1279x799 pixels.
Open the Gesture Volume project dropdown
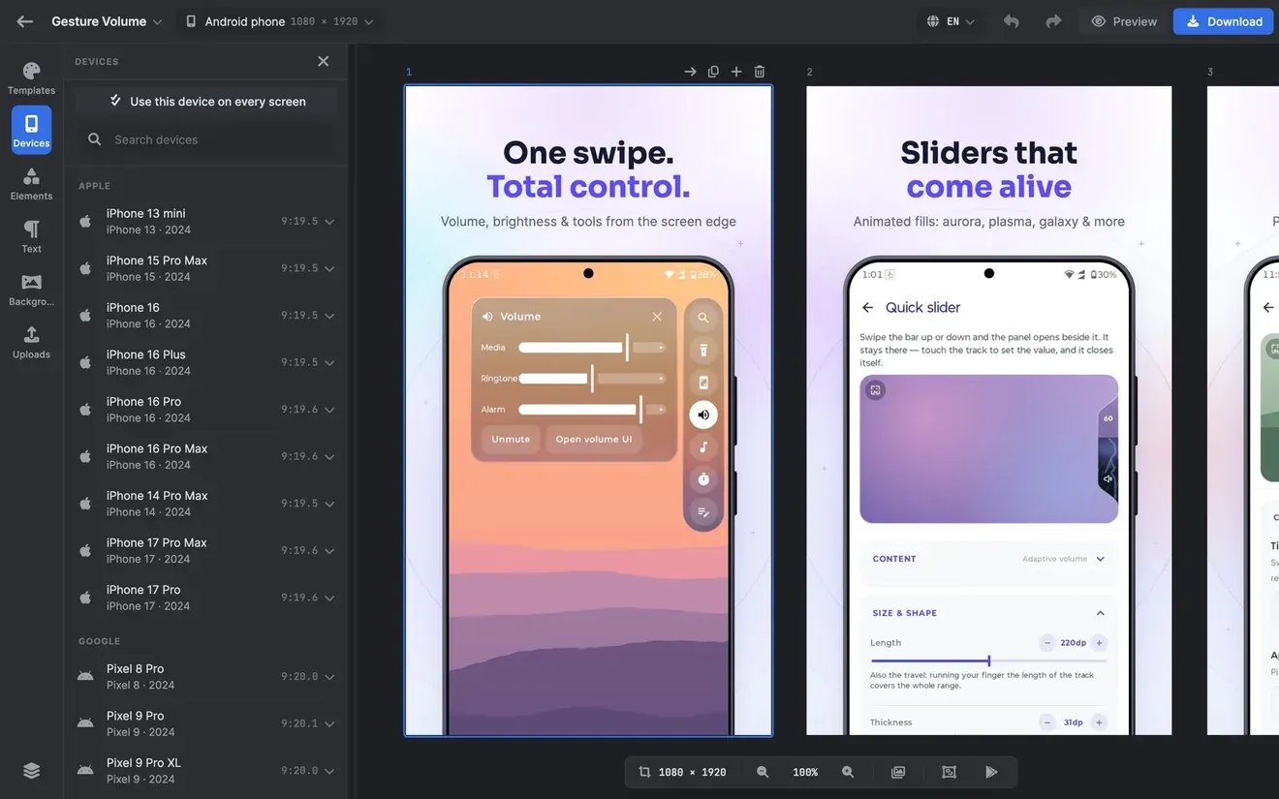107,21
